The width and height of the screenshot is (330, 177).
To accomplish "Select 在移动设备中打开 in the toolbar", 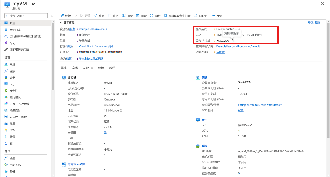I will click(x=177, y=16).
